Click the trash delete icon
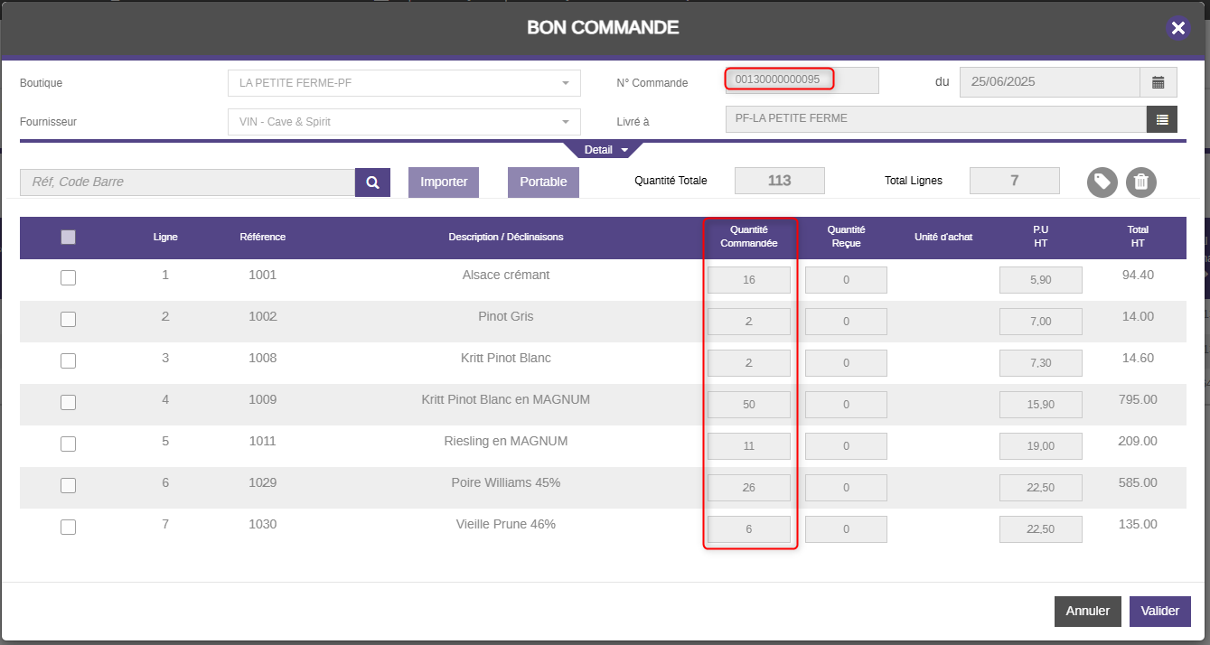The image size is (1210, 645). [x=1140, y=182]
